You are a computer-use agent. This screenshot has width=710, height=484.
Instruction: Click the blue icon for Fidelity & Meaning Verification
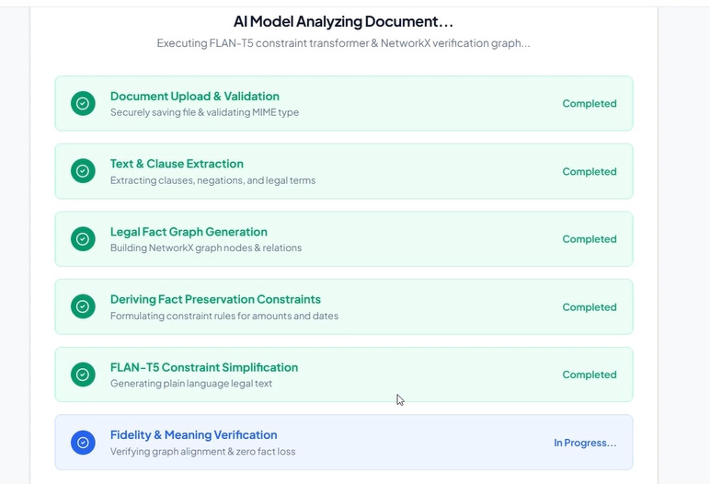[x=83, y=443]
